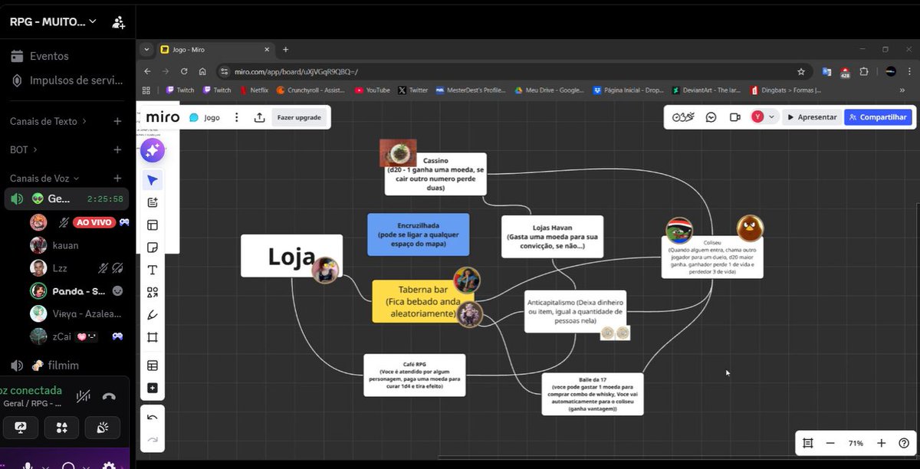Open Miro activities timer and reactions icon
Screen dimensions: 920x469
[x=683, y=117]
